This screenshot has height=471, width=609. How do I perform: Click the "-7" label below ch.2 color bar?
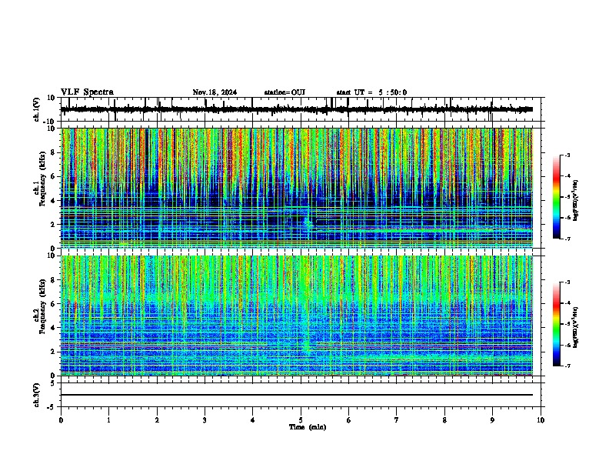click(567, 366)
